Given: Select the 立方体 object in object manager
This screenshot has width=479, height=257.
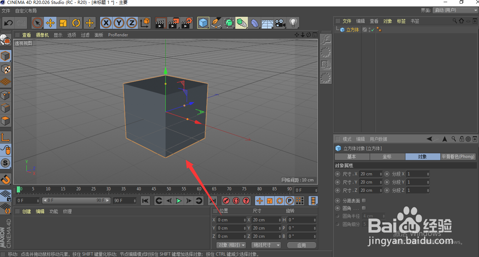Looking at the screenshot, I should [x=352, y=30].
